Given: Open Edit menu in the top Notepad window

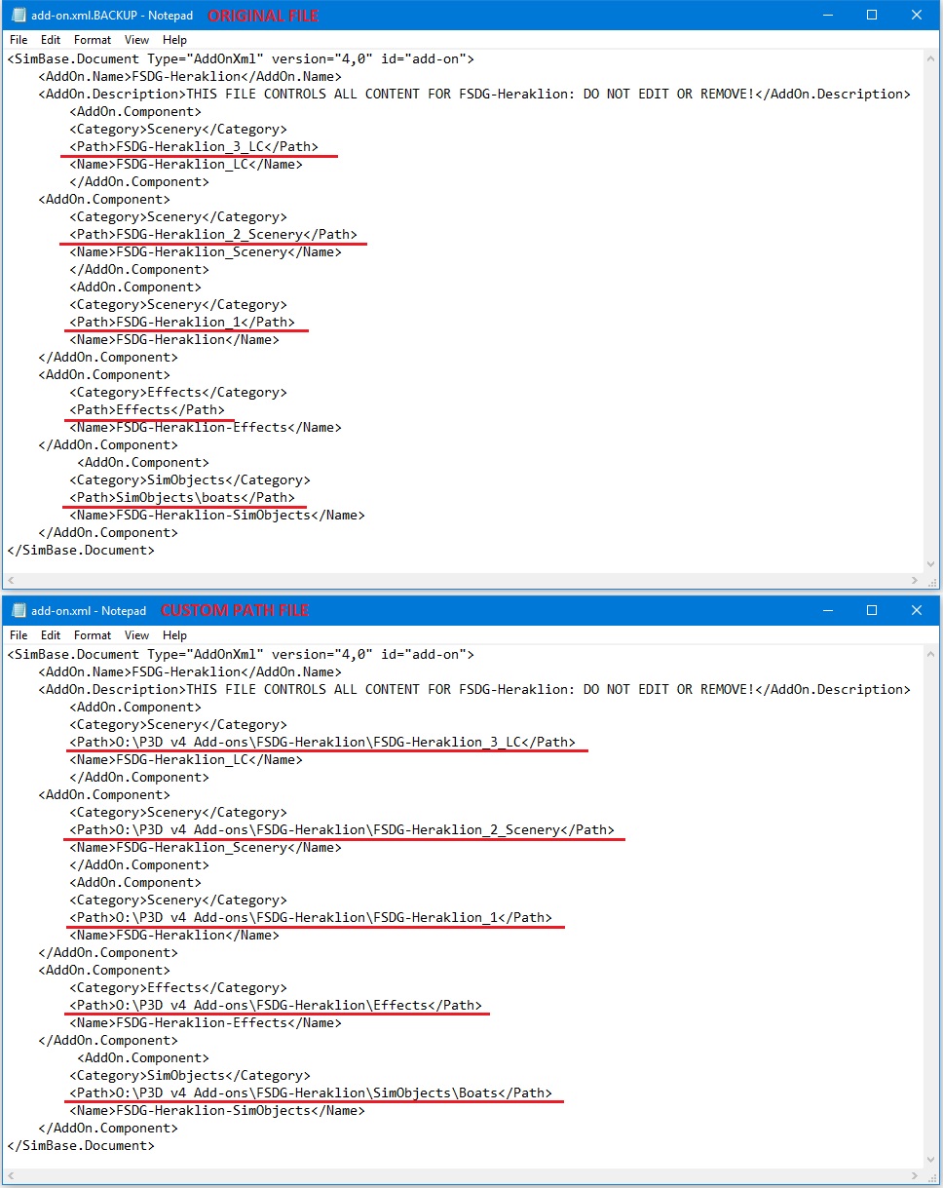Looking at the screenshot, I should point(51,40).
